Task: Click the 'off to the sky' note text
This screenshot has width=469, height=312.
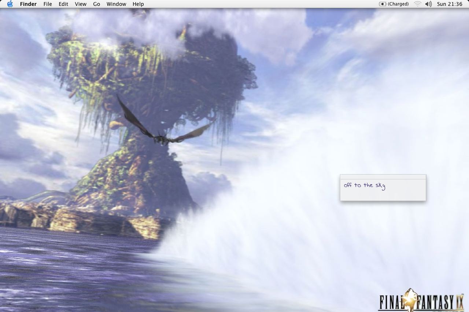Action: point(365,186)
